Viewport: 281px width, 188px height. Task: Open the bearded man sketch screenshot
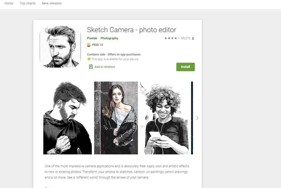click(x=68, y=118)
